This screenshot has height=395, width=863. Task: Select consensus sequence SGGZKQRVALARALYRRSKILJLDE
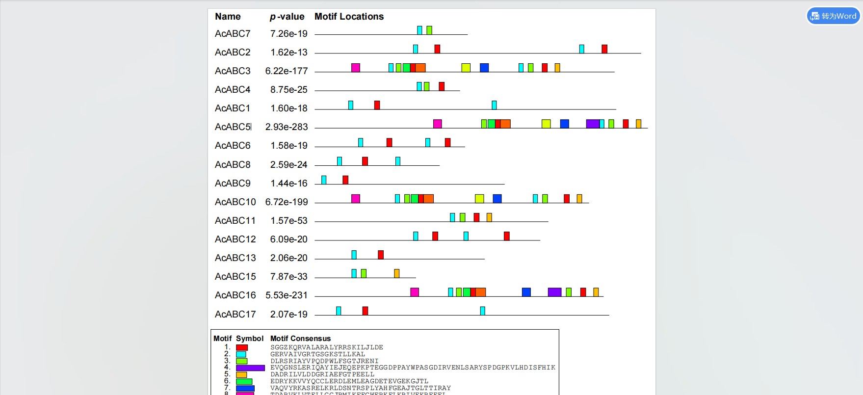coord(327,347)
